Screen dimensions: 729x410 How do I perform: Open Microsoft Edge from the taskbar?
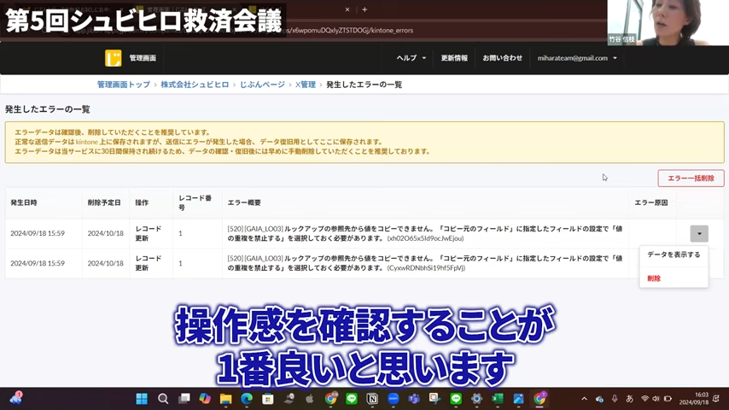click(x=247, y=399)
